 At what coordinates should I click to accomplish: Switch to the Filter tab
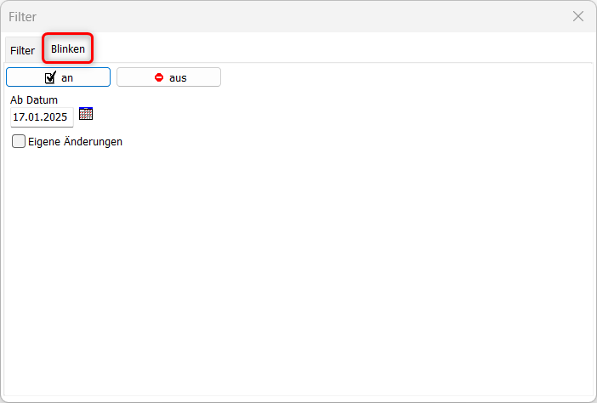(22, 50)
